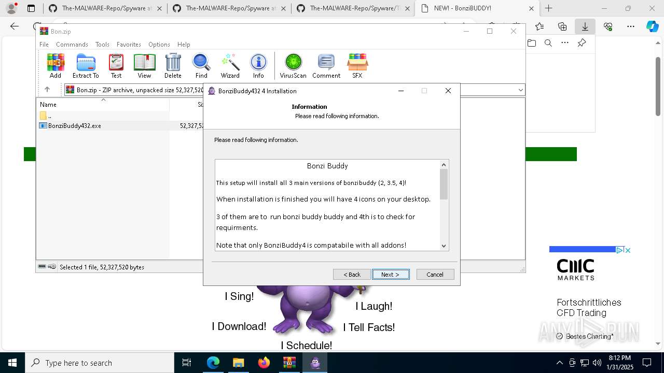Open the Help menu
Viewport: 664px width, 373px height.
(184, 45)
